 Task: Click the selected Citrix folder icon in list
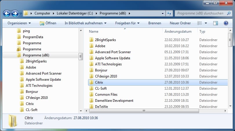pyautogui.click(x=91, y=82)
